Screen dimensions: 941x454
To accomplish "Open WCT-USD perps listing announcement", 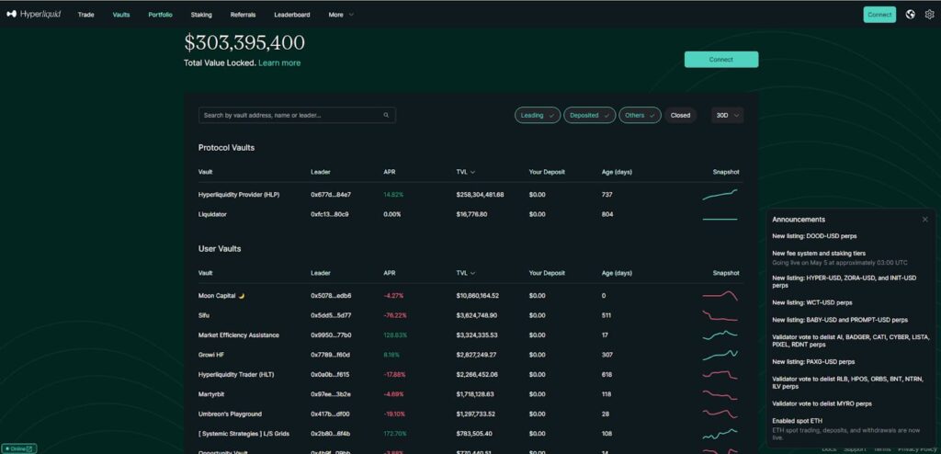I will pyautogui.click(x=812, y=302).
